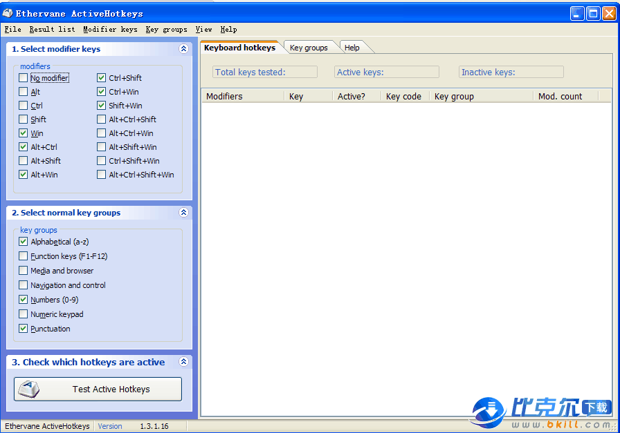Screen dimensions: 620x433
Task: Maximize the ActiveHotkeys window
Action: click(593, 14)
